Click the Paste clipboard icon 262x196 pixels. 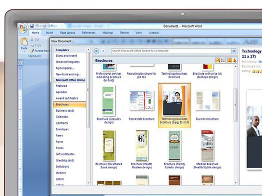click(24, 41)
